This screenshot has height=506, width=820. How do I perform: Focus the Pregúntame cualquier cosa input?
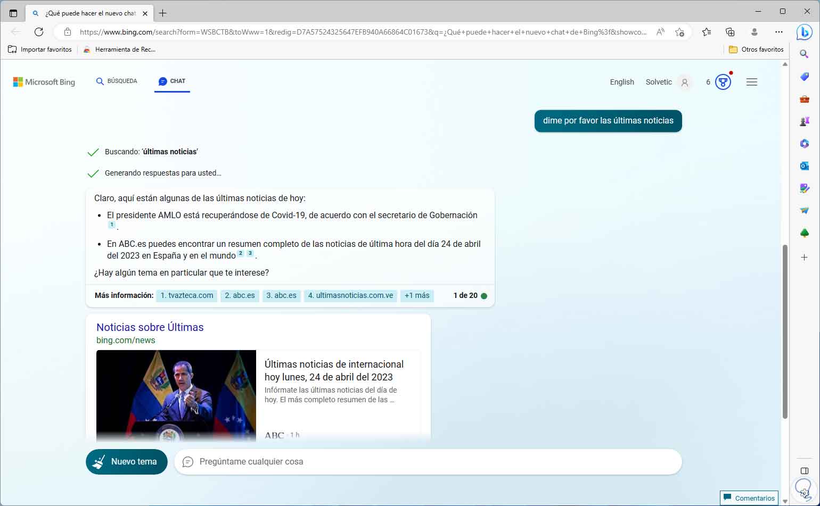[428, 461]
